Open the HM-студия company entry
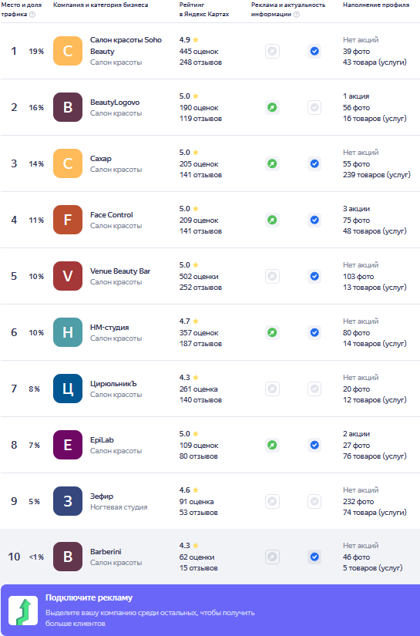Image resolution: width=420 pixels, height=636 pixels. point(109,328)
